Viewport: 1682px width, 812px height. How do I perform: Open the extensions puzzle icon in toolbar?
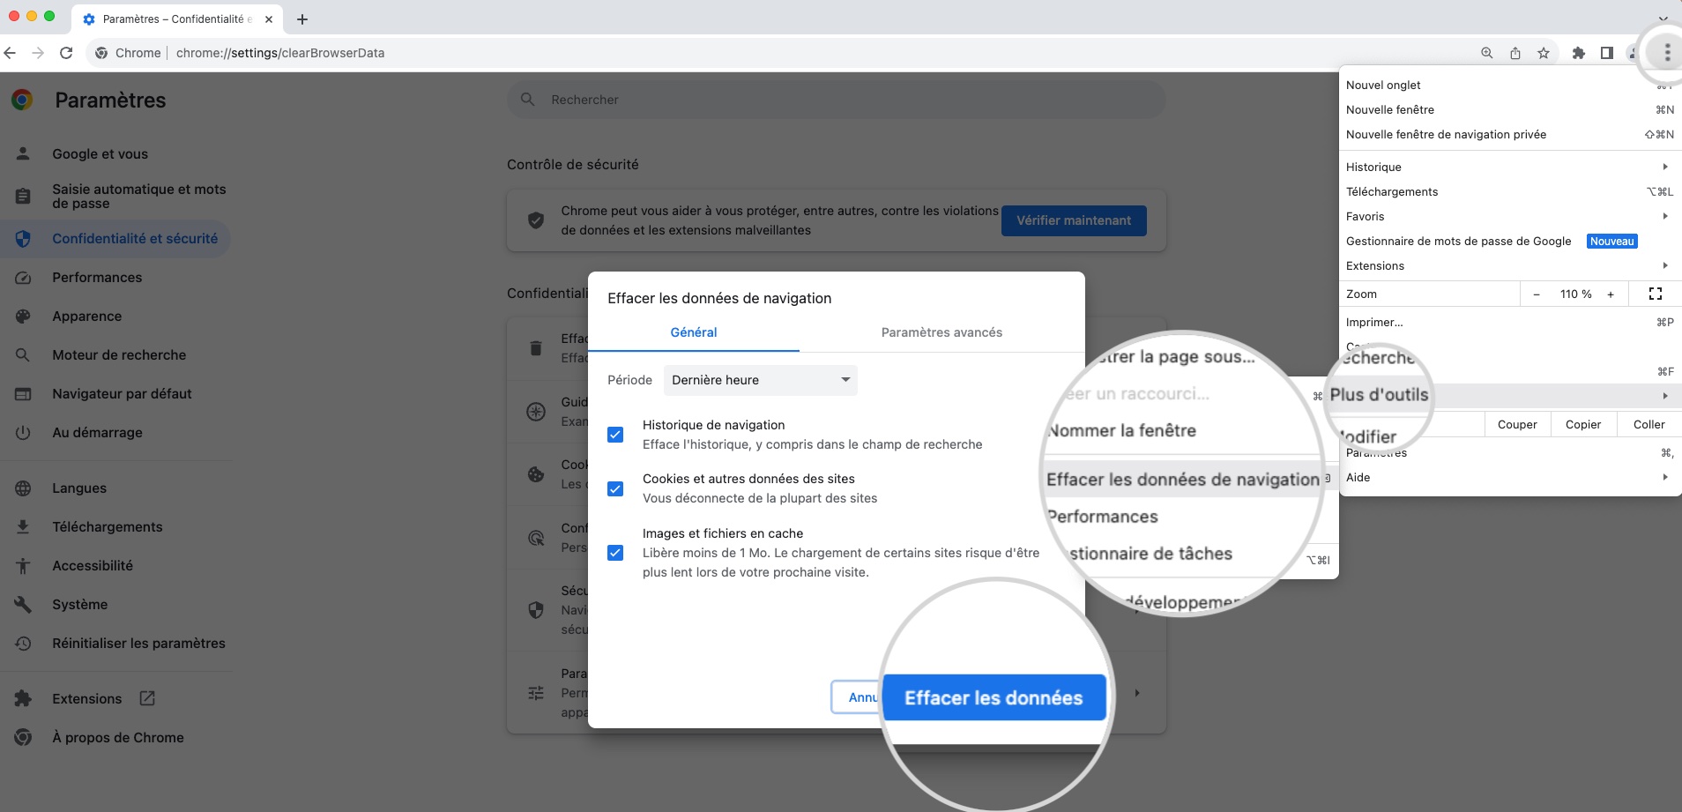pos(1579,53)
